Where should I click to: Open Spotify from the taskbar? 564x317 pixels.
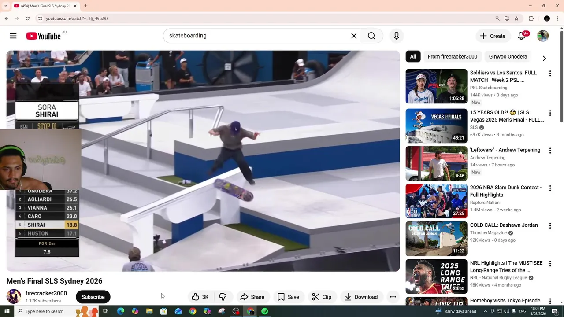coord(264,311)
